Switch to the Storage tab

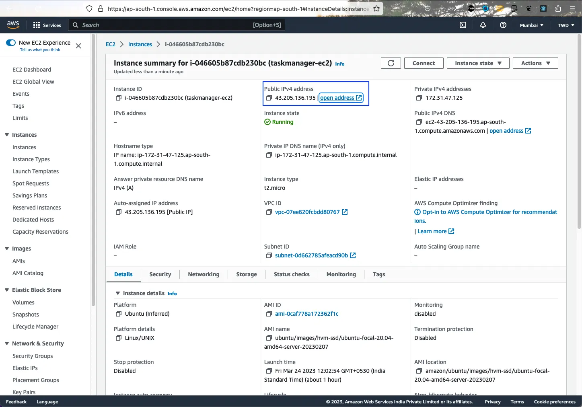pyautogui.click(x=247, y=274)
